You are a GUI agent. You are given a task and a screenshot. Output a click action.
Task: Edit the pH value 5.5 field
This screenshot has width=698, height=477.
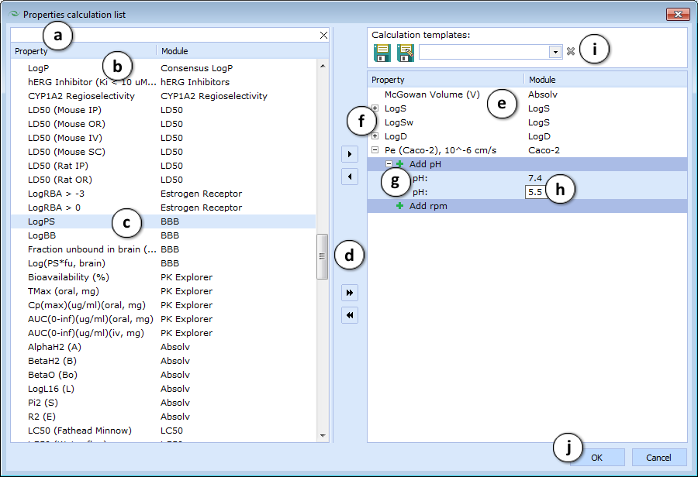click(535, 192)
